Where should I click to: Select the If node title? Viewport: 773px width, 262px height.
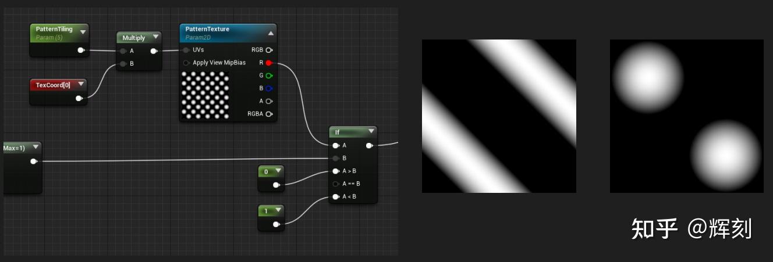coord(337,132)
